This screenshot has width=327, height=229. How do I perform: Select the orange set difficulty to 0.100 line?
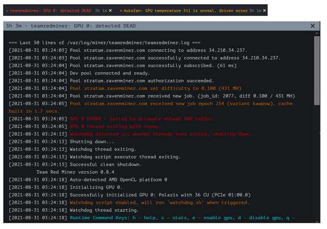(125, 88)
